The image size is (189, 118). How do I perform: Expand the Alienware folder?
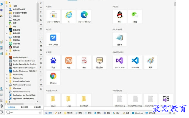(7, 88)
